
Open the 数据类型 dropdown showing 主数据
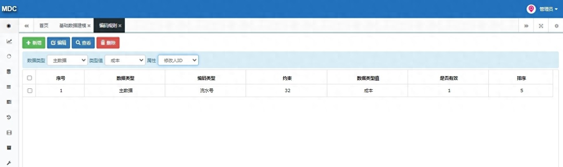pyautogui.click(x=67, y=60)
